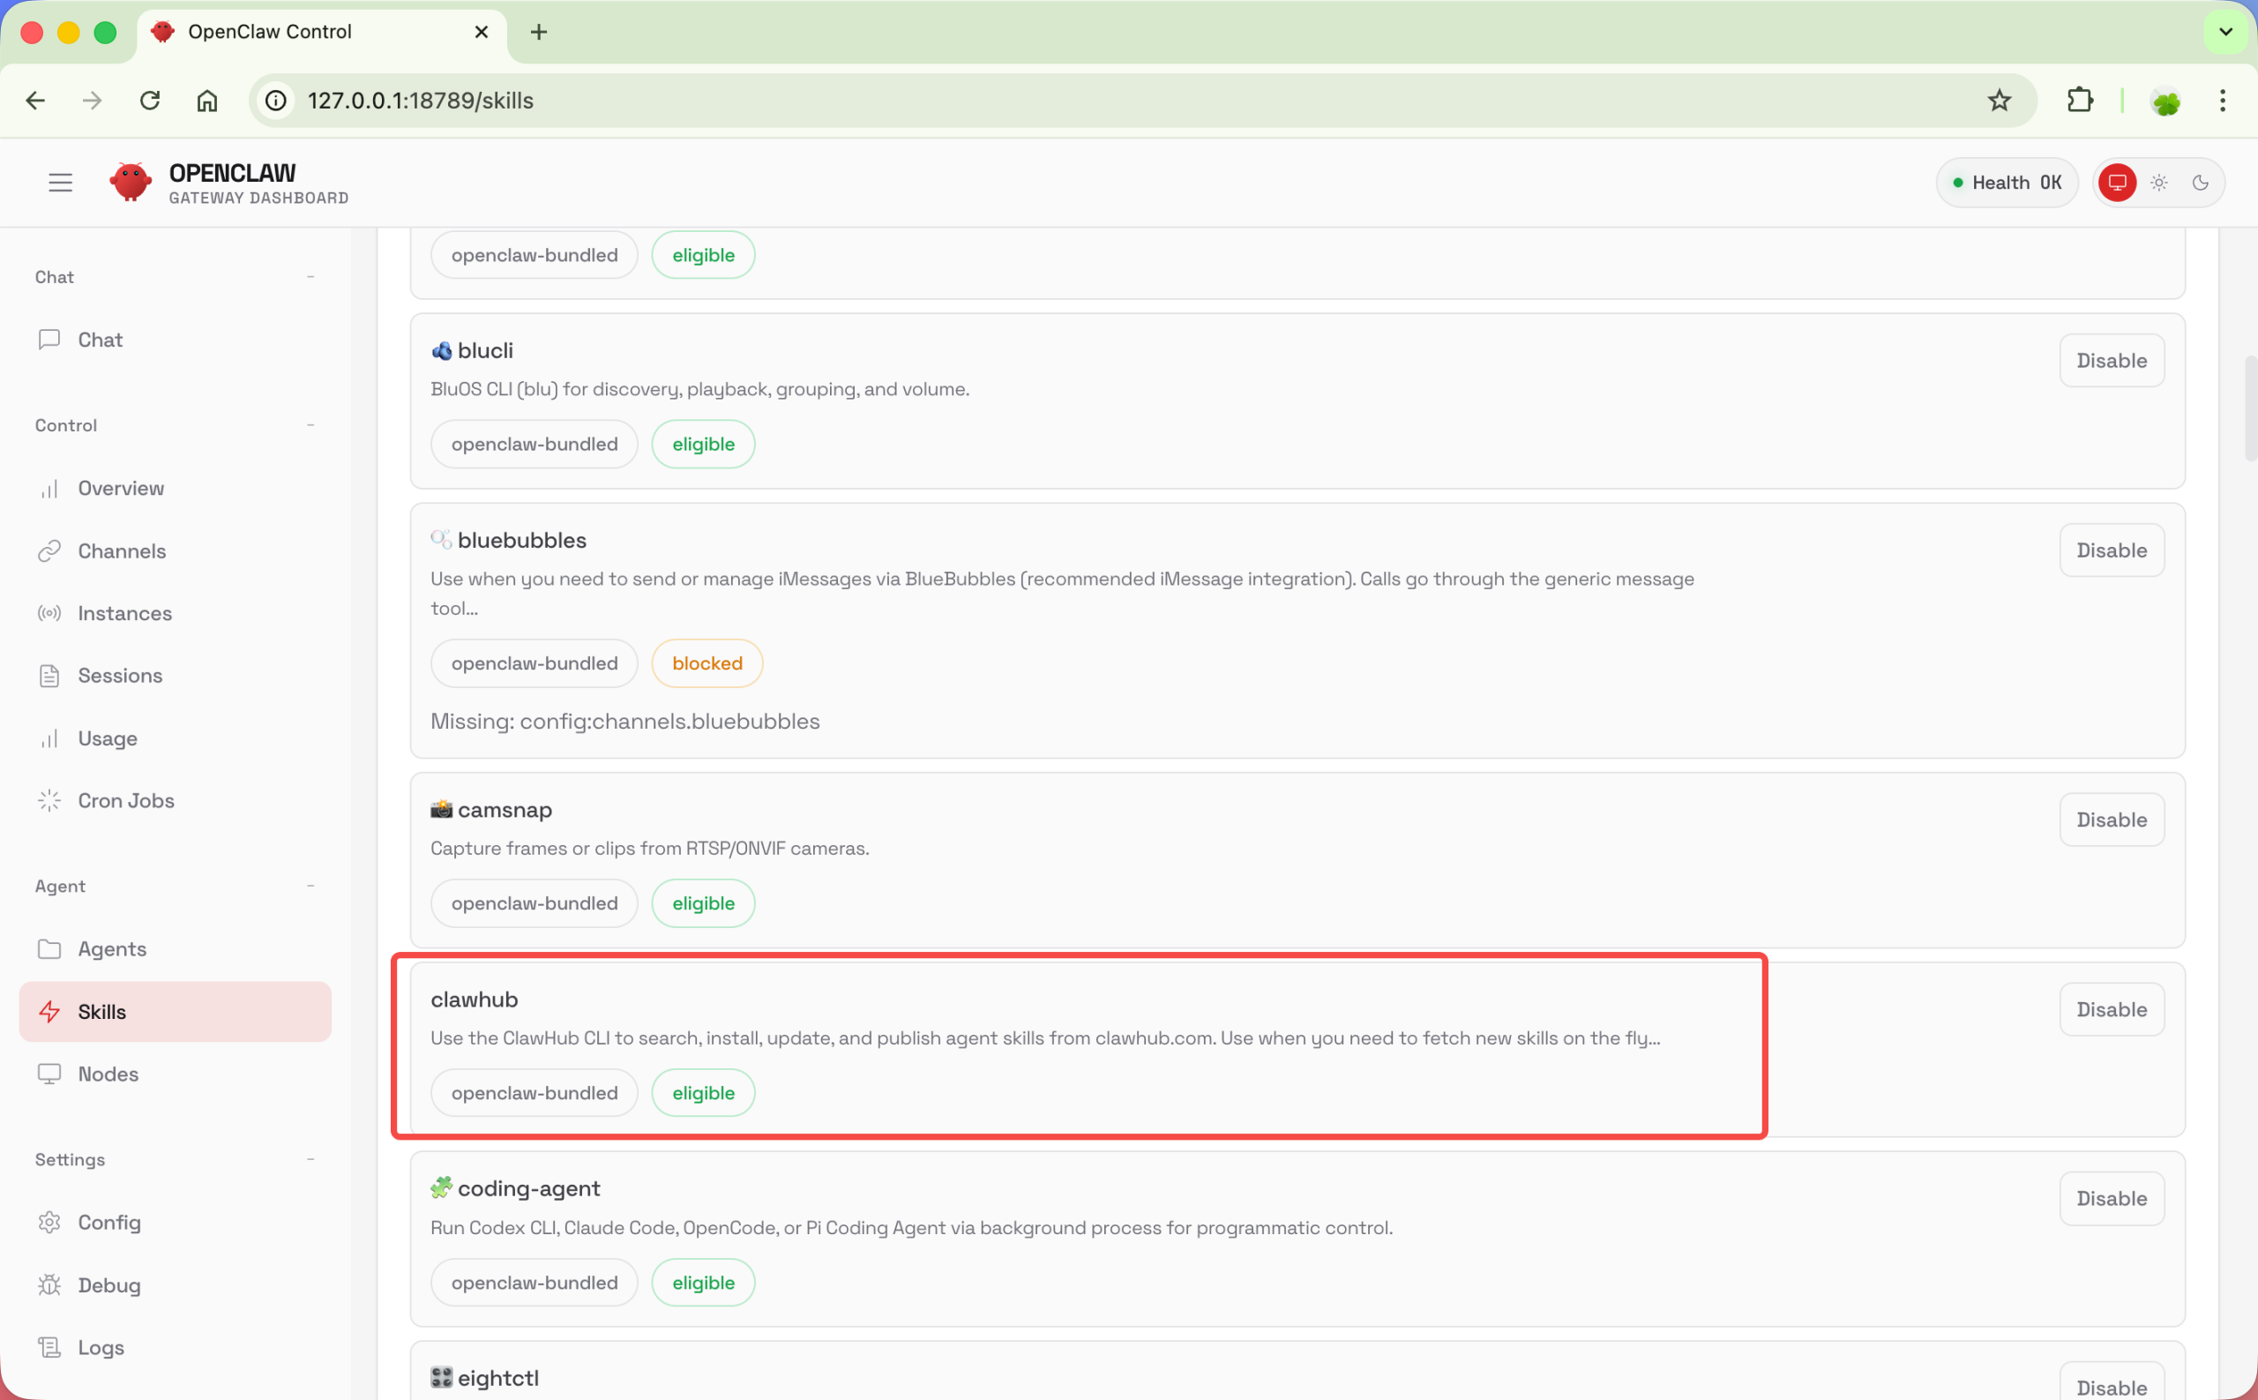
Task: Open the Config gear icon item
Action: point(50,1222)
